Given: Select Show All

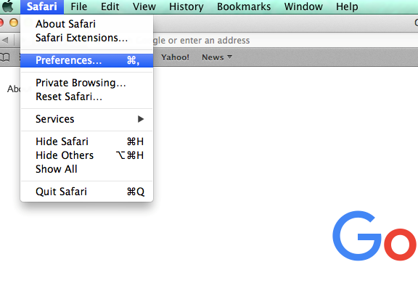Looking at the screenshot, I should coord(86,169).
